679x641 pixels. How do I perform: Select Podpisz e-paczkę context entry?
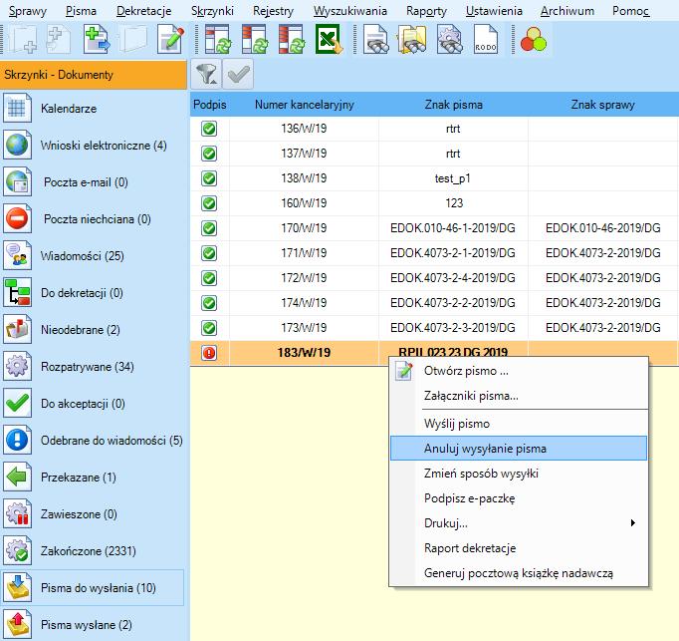point(519,498)
